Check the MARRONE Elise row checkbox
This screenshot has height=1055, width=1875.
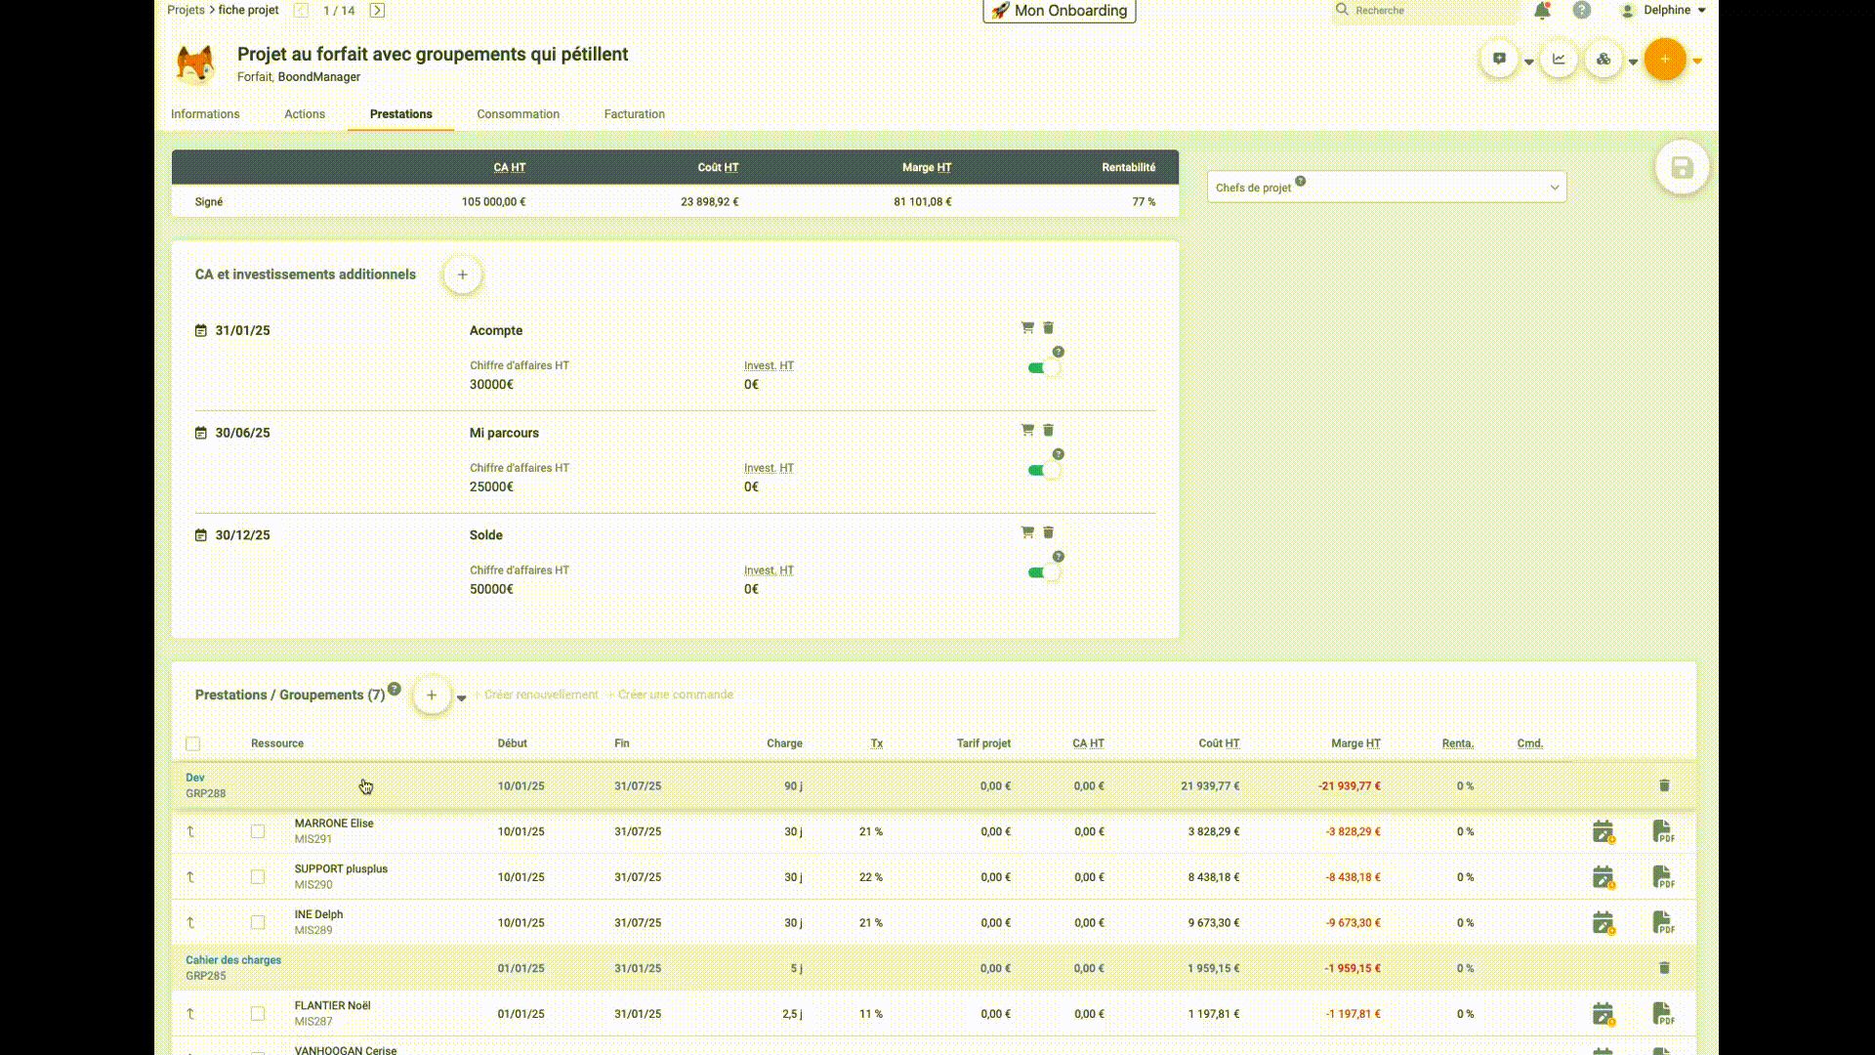(258, 832)
